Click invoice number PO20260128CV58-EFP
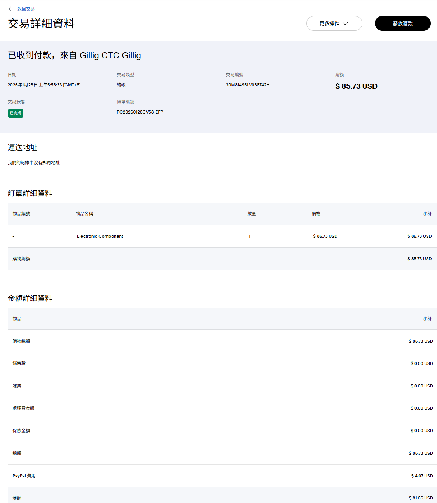 click(140, 112)
